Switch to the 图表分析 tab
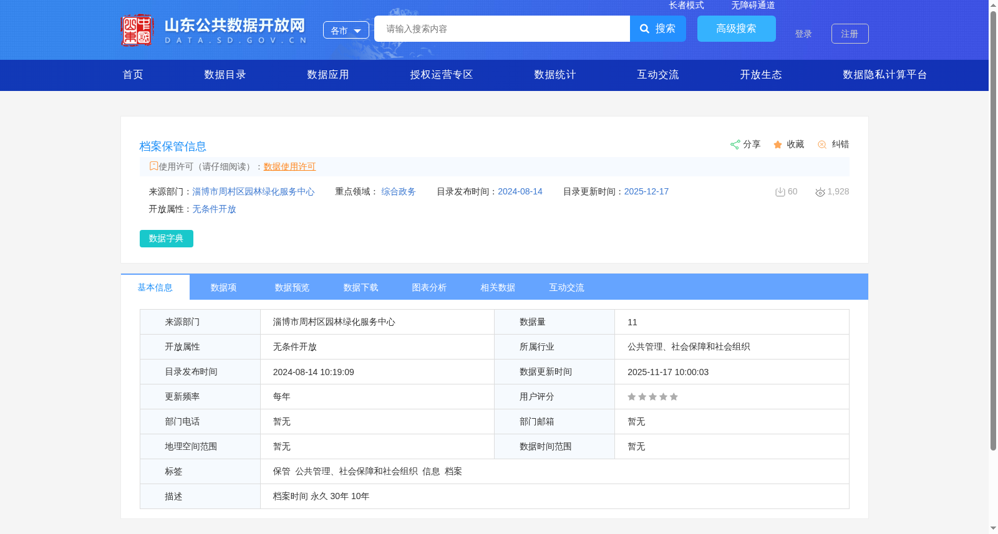This screenshot has width=998, height=534. [430, 287]
